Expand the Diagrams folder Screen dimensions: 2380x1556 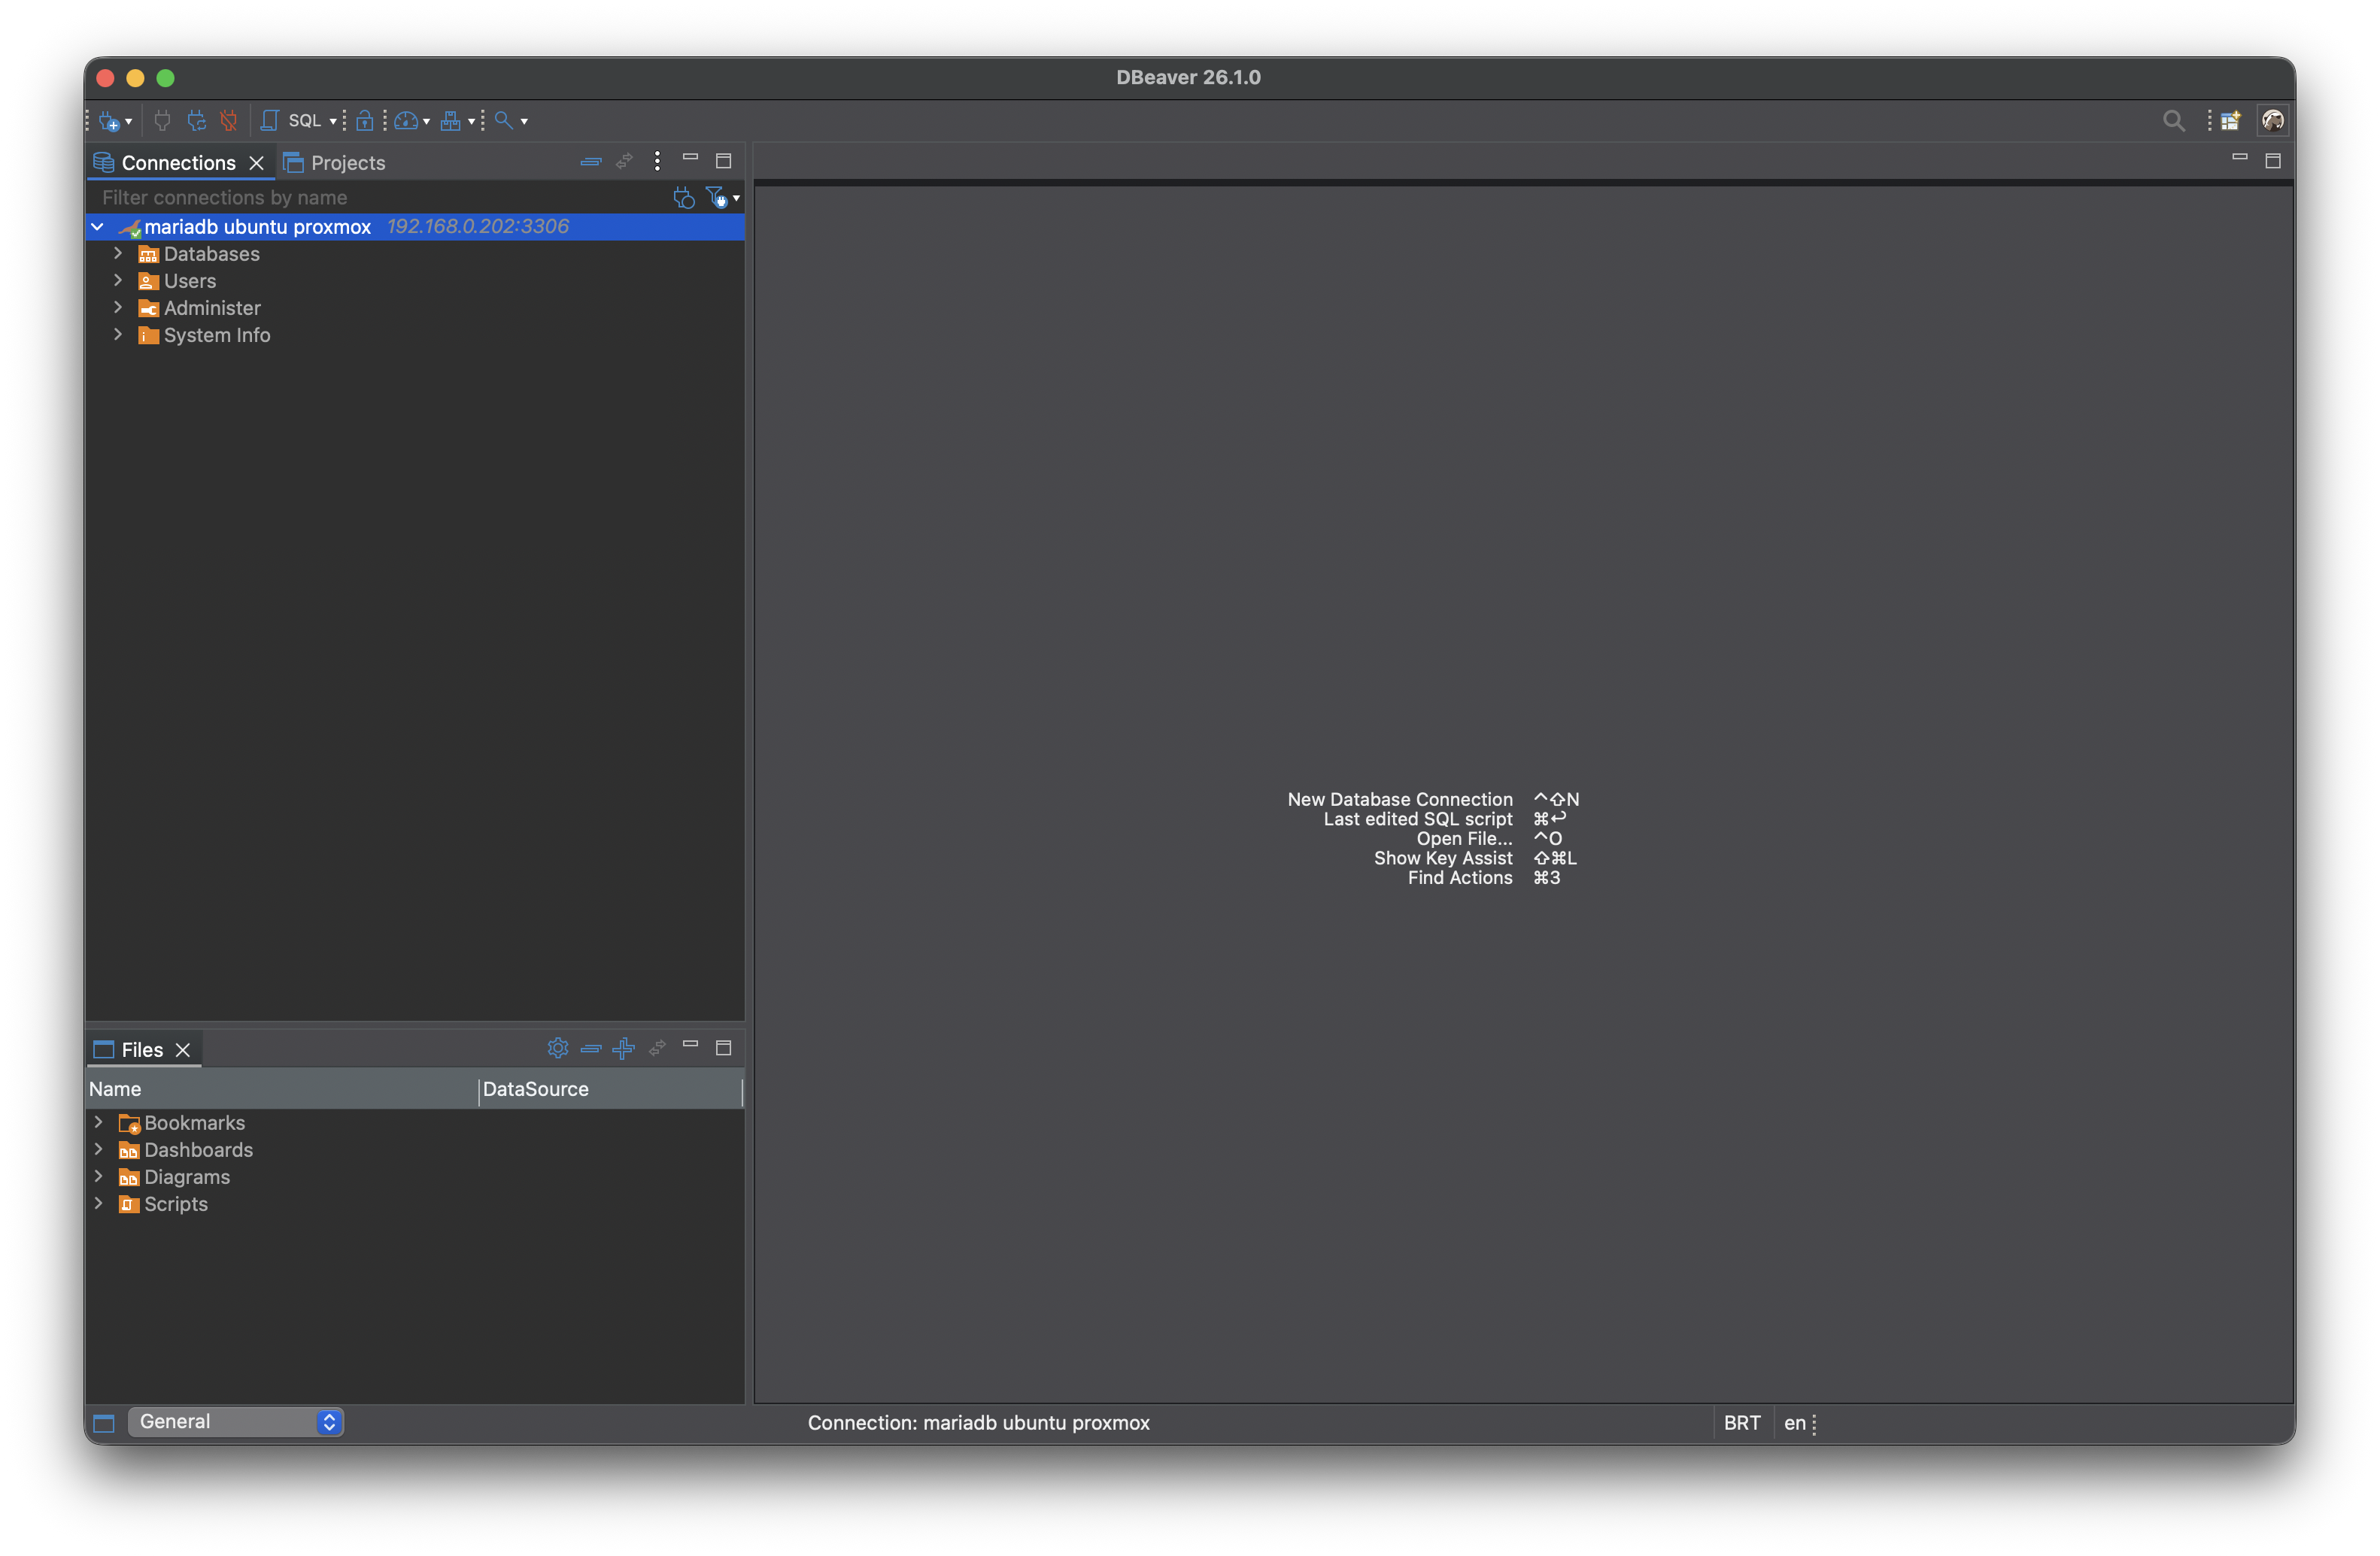click(x=98, y=1176)
